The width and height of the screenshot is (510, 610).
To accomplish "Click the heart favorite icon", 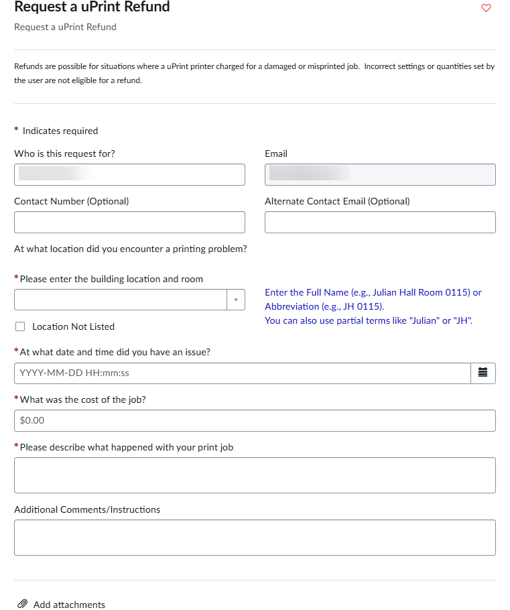I will (486, 8).
